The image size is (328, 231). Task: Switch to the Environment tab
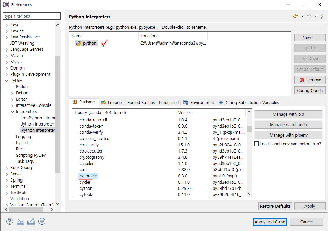coord(198,103)
